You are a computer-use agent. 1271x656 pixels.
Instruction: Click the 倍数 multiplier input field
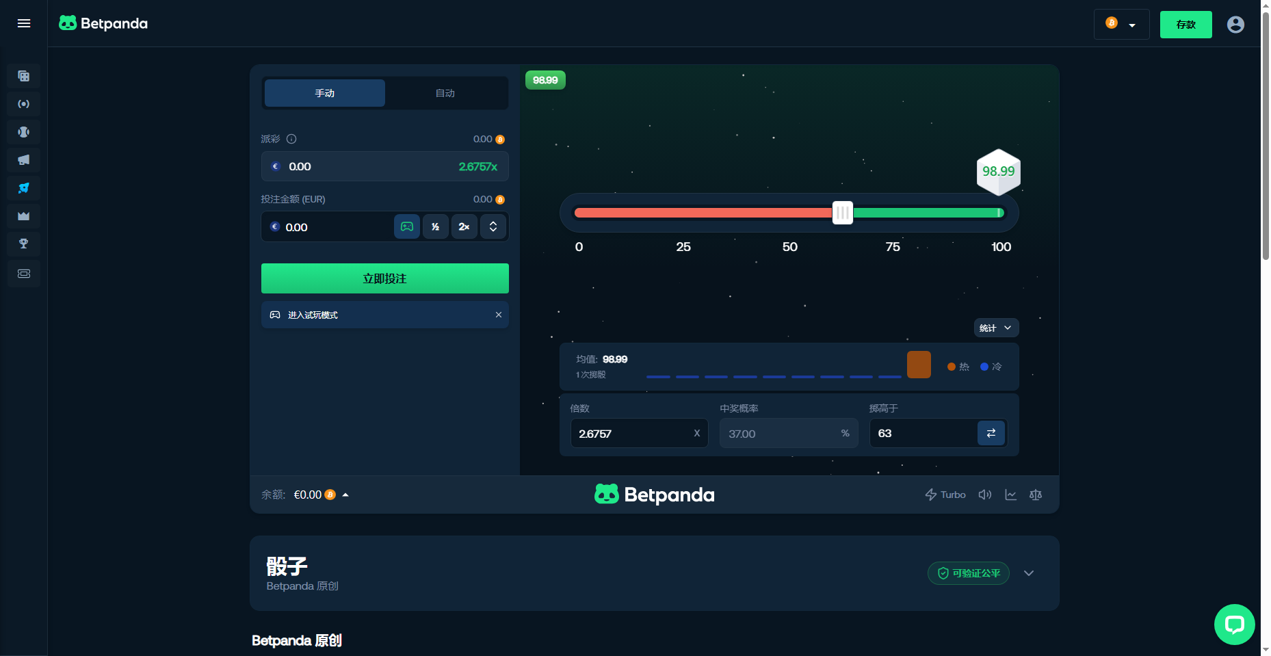(639, 433)
